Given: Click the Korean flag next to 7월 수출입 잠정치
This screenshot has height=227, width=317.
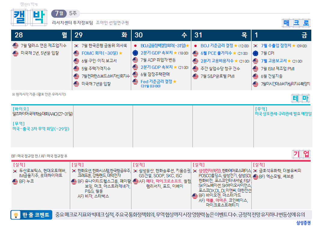Looking at the screenshot, I should coord(255,46).
